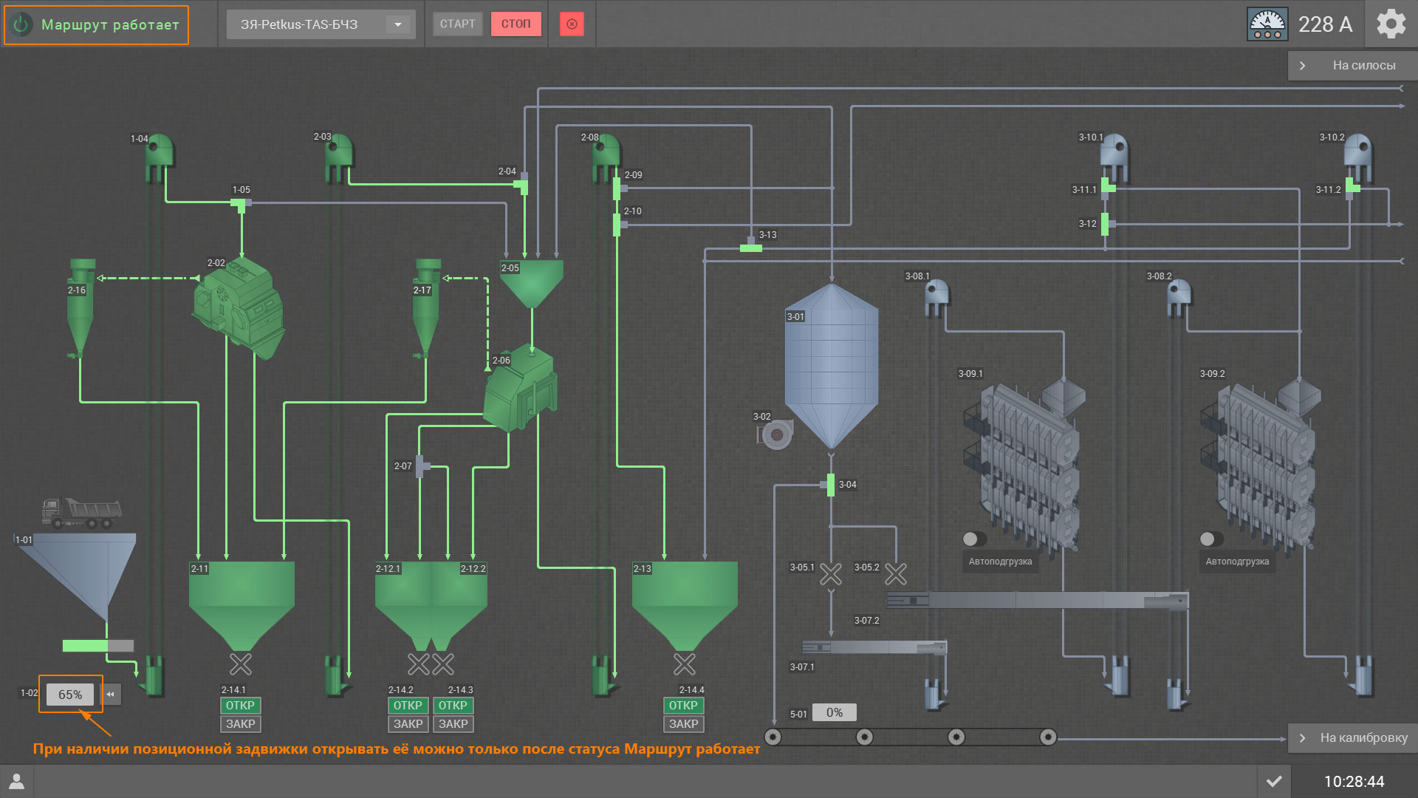The image size is (1418, 798).
Task: Open the settings gear icon
Action: 1391,24
